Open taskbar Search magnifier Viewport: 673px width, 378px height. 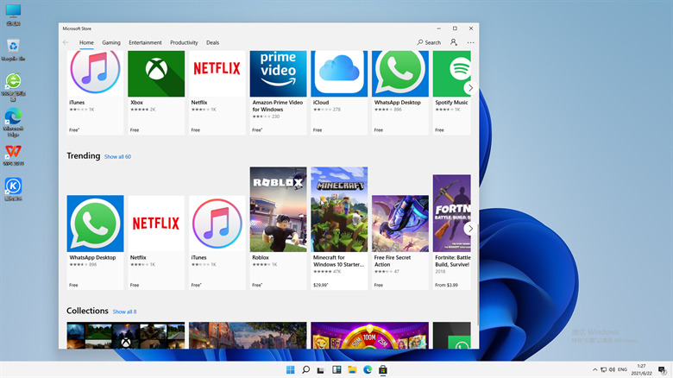305,370
